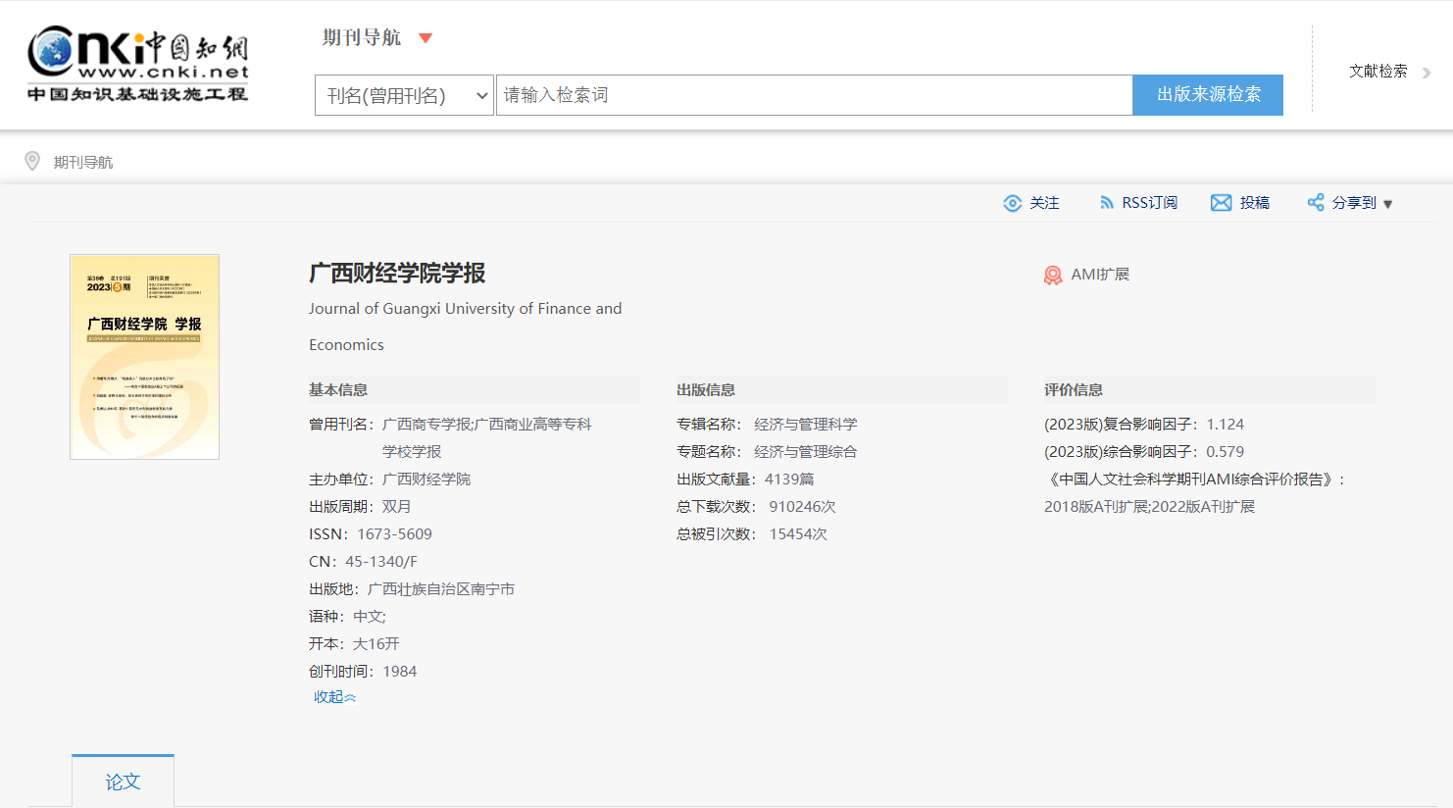1453x808 pixels.
Task: Click the CNKI logo
Action: tap(138, 65)
